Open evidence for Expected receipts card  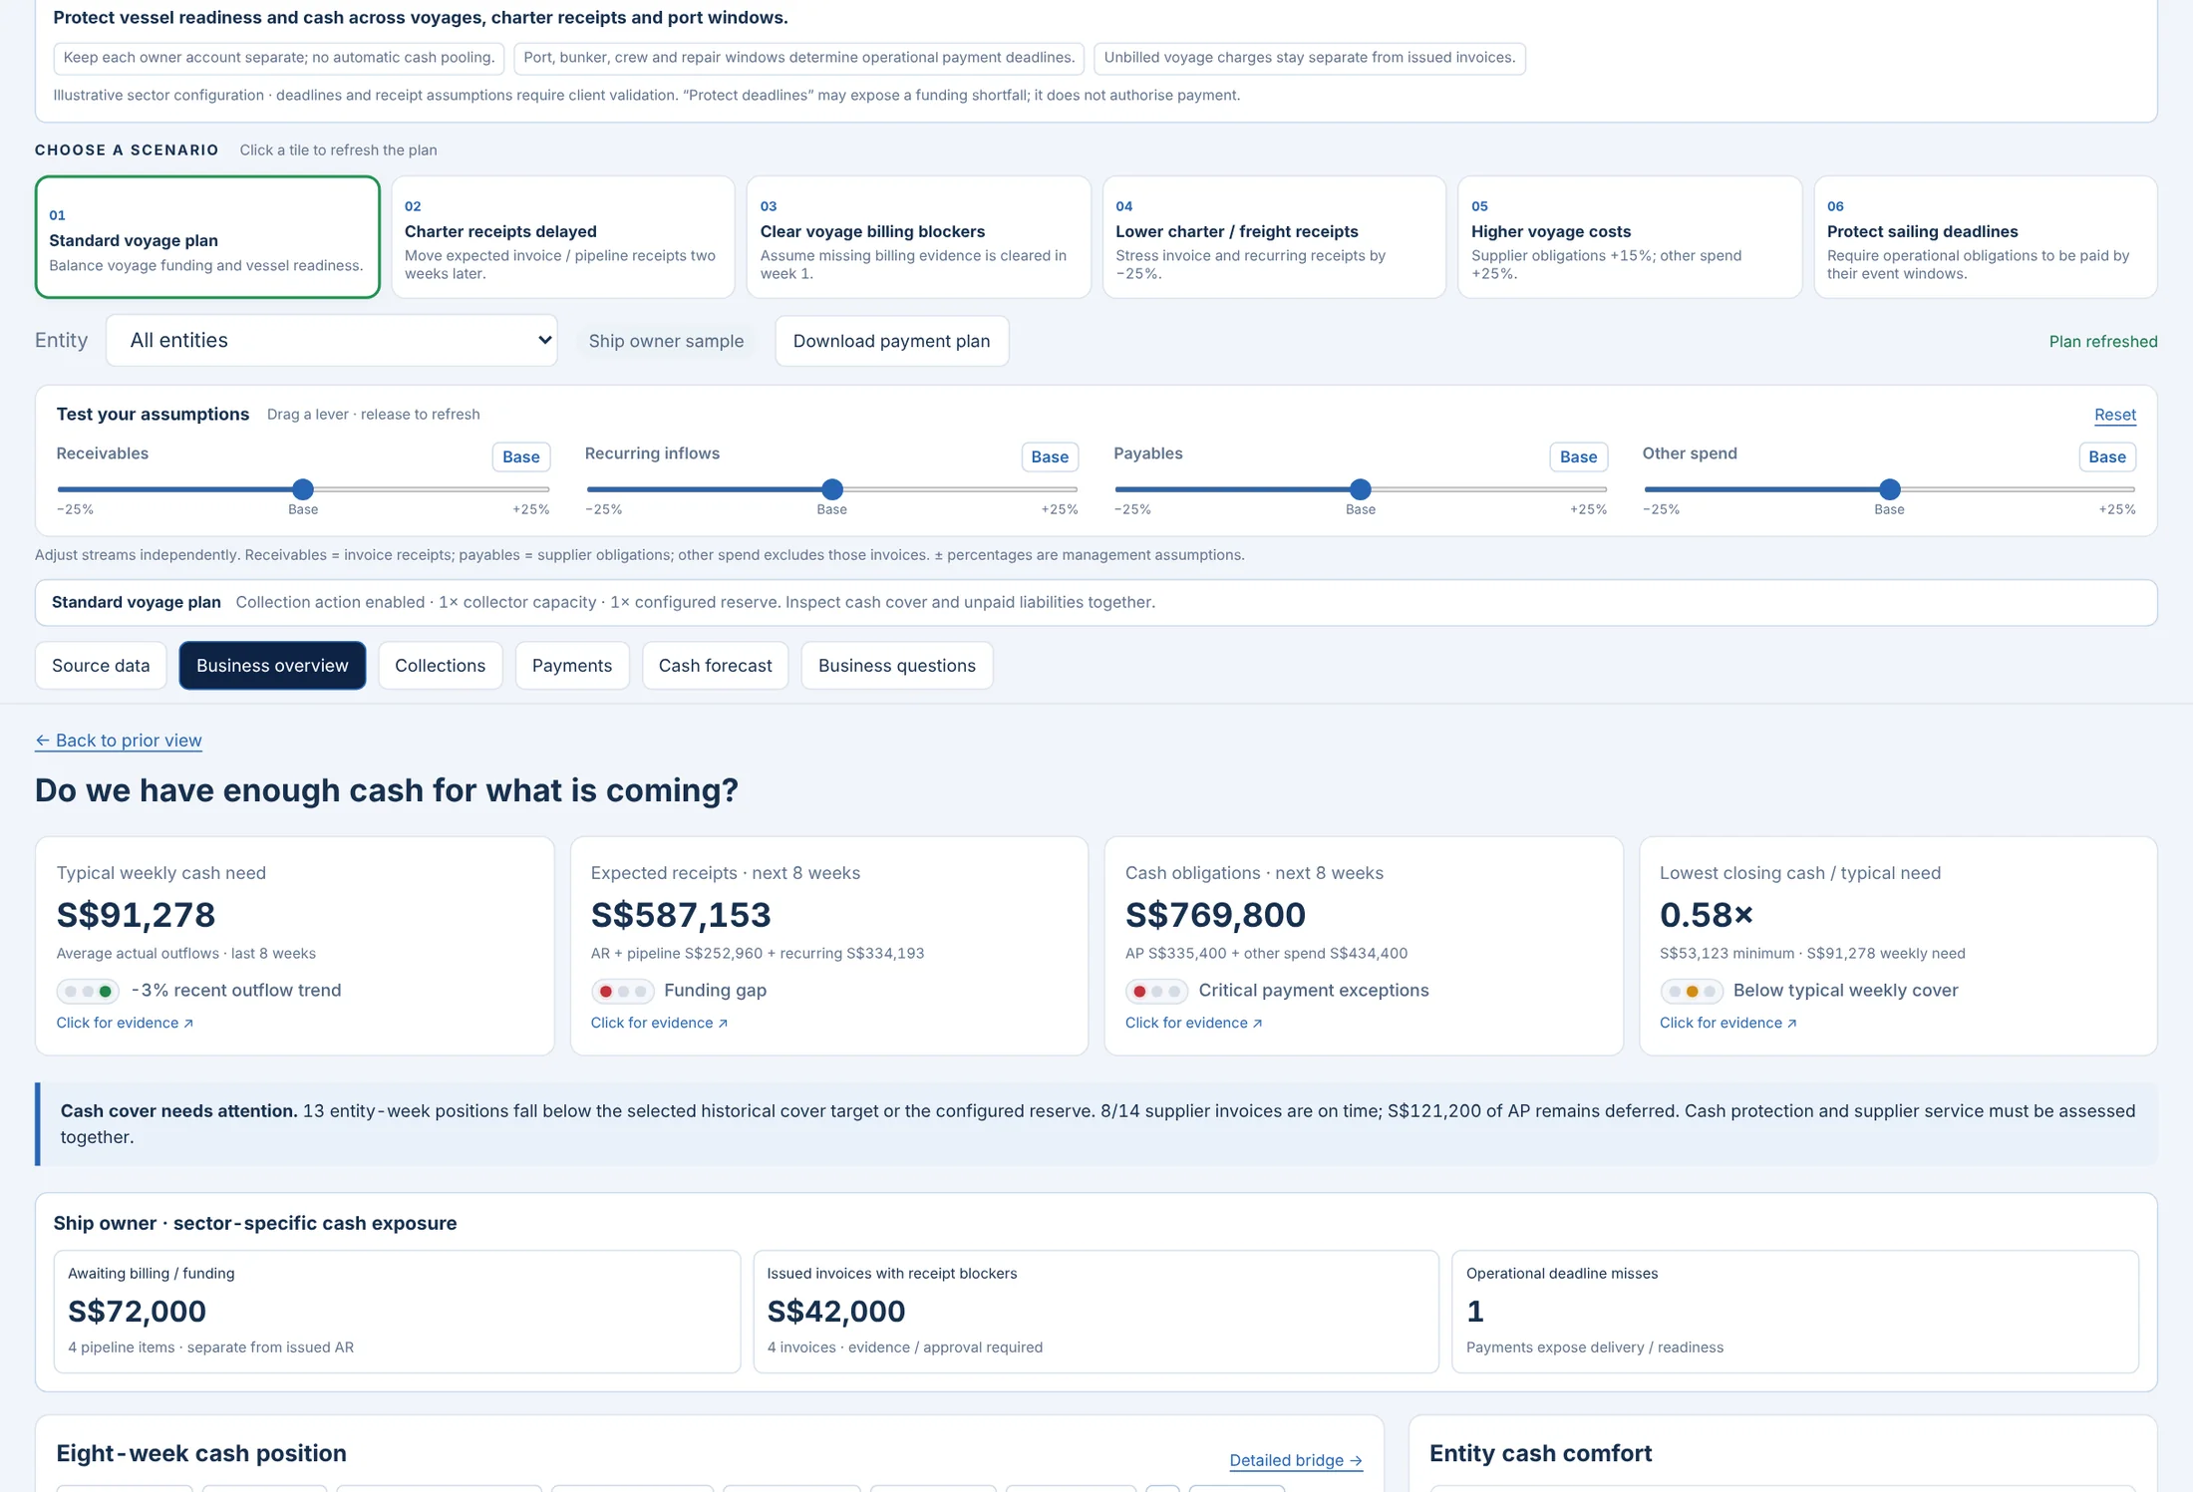coord(659,1023)
